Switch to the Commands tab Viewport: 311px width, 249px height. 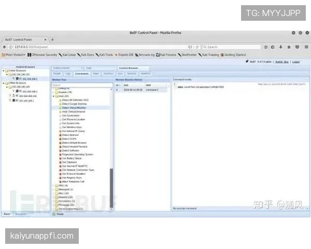click(81, 74)
